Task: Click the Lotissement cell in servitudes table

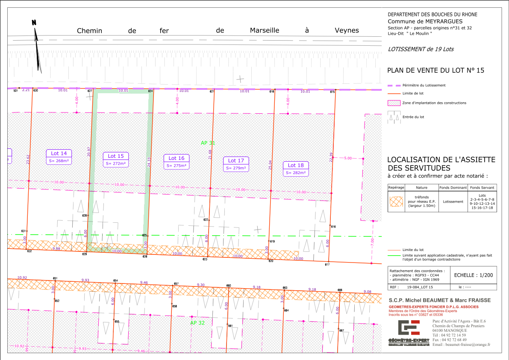Action: coord(453,201)
